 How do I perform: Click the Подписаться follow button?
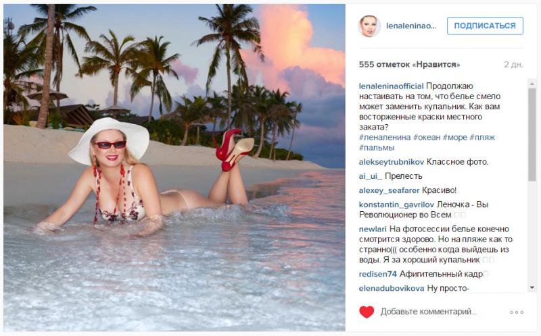(485, 26)
